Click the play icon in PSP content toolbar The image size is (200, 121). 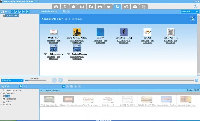(75, 86)
